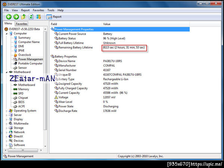Image resolution: width=224 pixels, height=168 pixels.
Task: Select the Portable Computer laptop icon
Action: click(15, 64)
